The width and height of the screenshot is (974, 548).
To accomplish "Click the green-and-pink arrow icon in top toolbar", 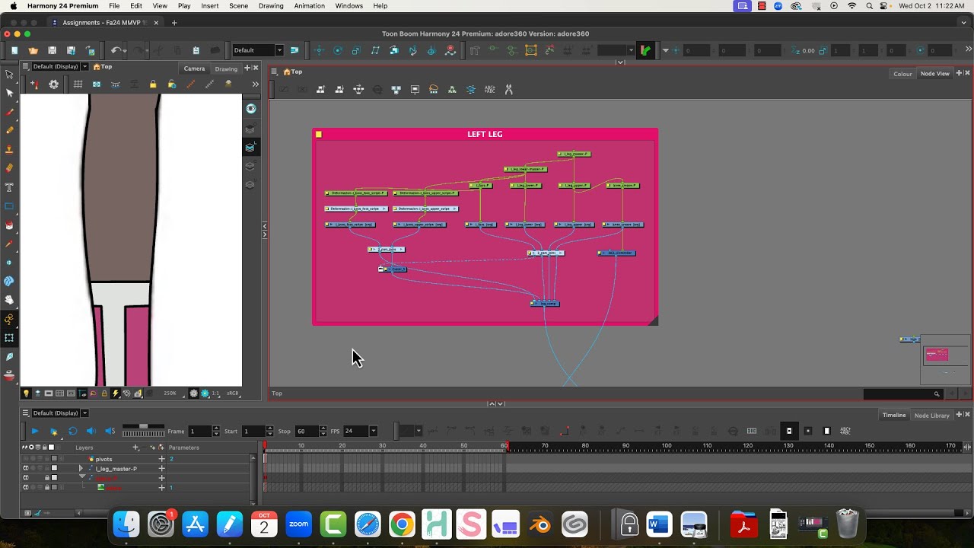I will [x=645, y=50].
